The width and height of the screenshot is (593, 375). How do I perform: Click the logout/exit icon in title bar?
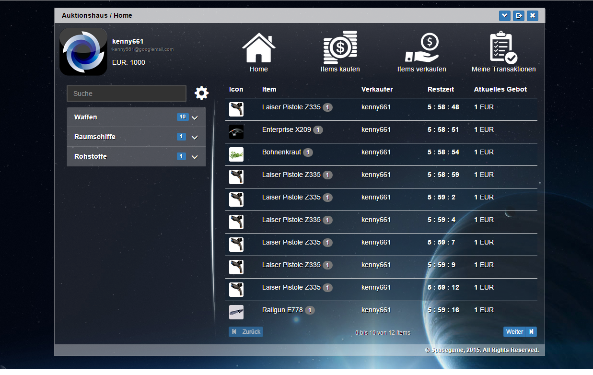pos(518,16)
